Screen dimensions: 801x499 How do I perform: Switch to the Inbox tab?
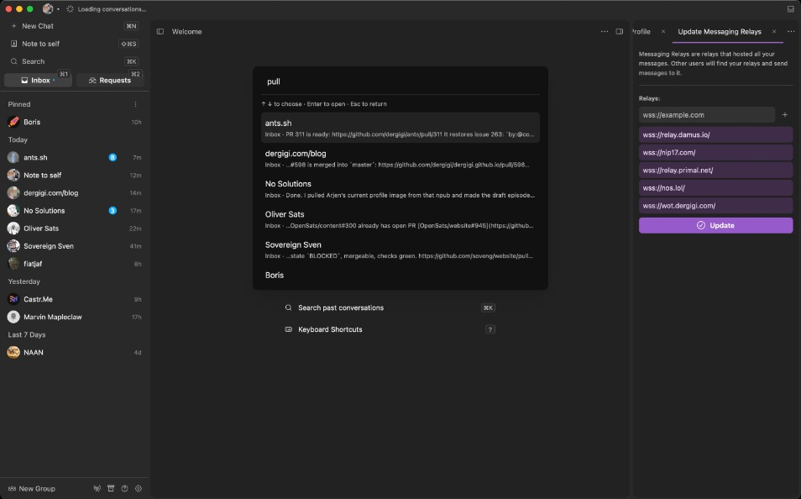point(39,81)
